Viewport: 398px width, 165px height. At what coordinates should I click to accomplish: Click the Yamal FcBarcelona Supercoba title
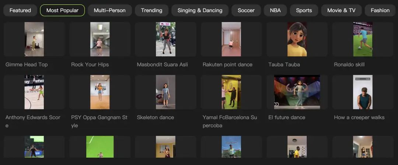230,121
